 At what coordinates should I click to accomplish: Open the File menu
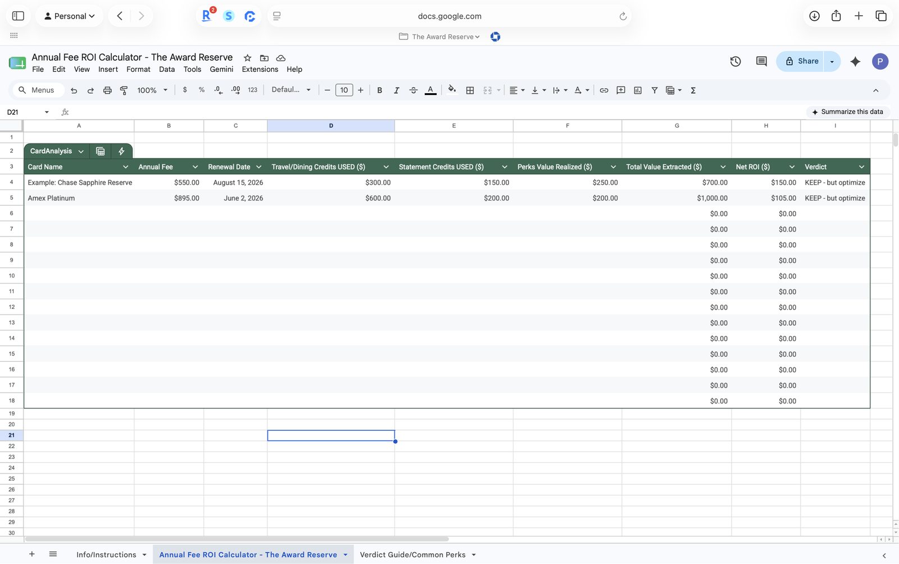coord(38,70)
